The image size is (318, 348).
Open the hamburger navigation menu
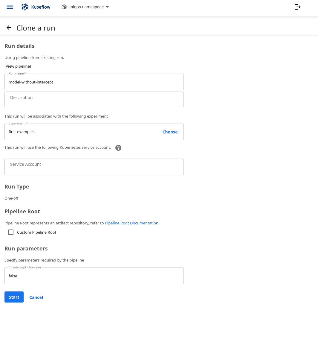[10, 7]
